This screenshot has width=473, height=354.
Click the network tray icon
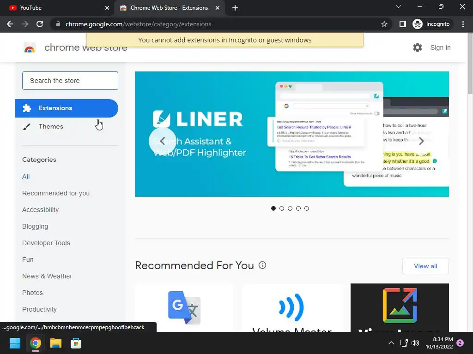tap(404, 343)
